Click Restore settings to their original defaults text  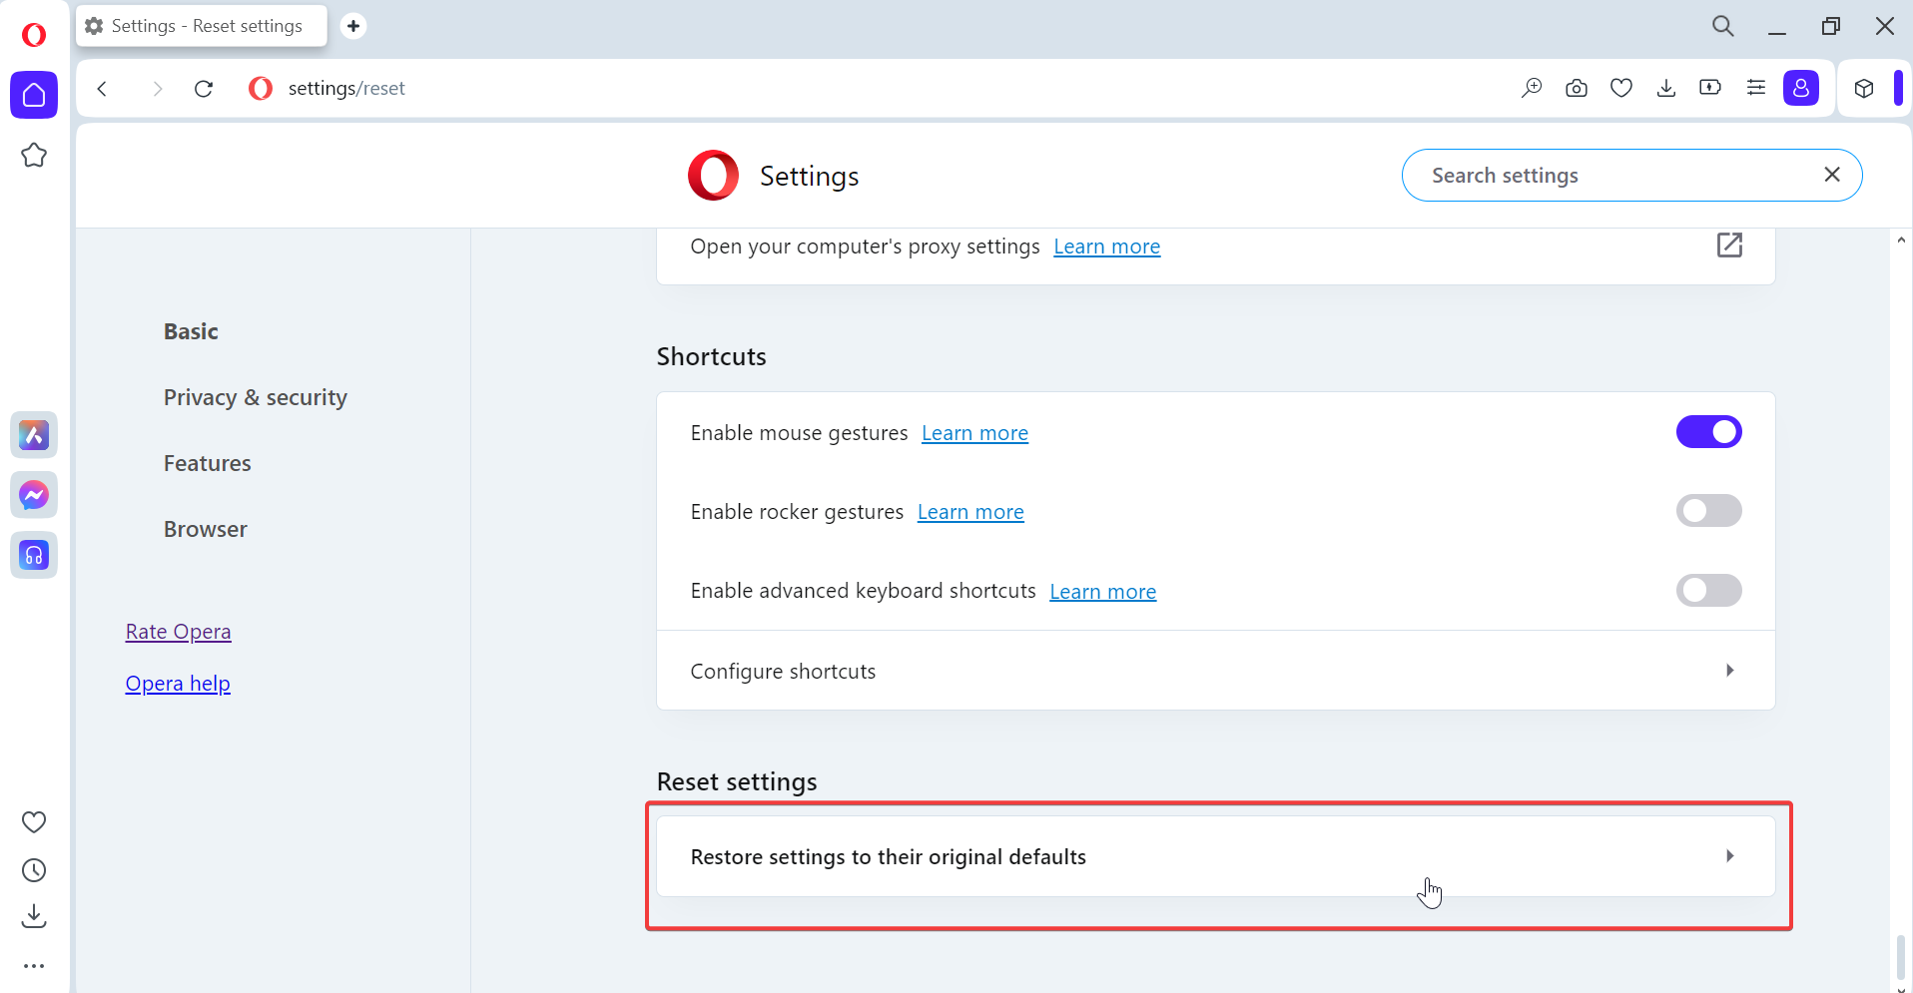click(x=889, y=857)
